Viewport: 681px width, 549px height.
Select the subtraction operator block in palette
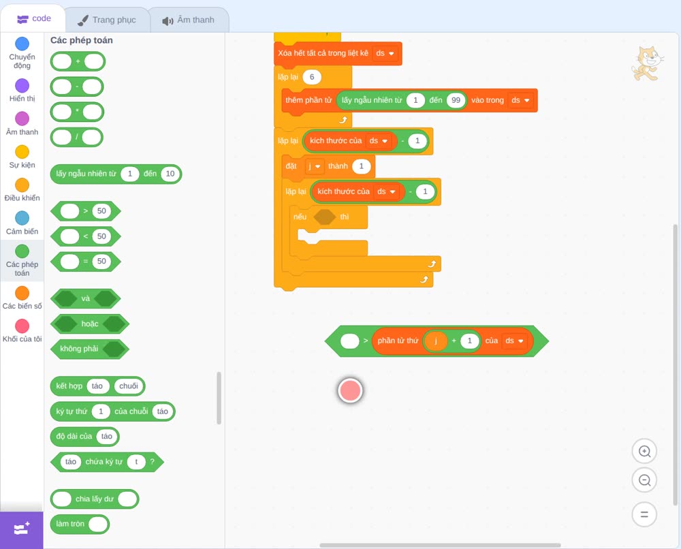tap(77, 87)
